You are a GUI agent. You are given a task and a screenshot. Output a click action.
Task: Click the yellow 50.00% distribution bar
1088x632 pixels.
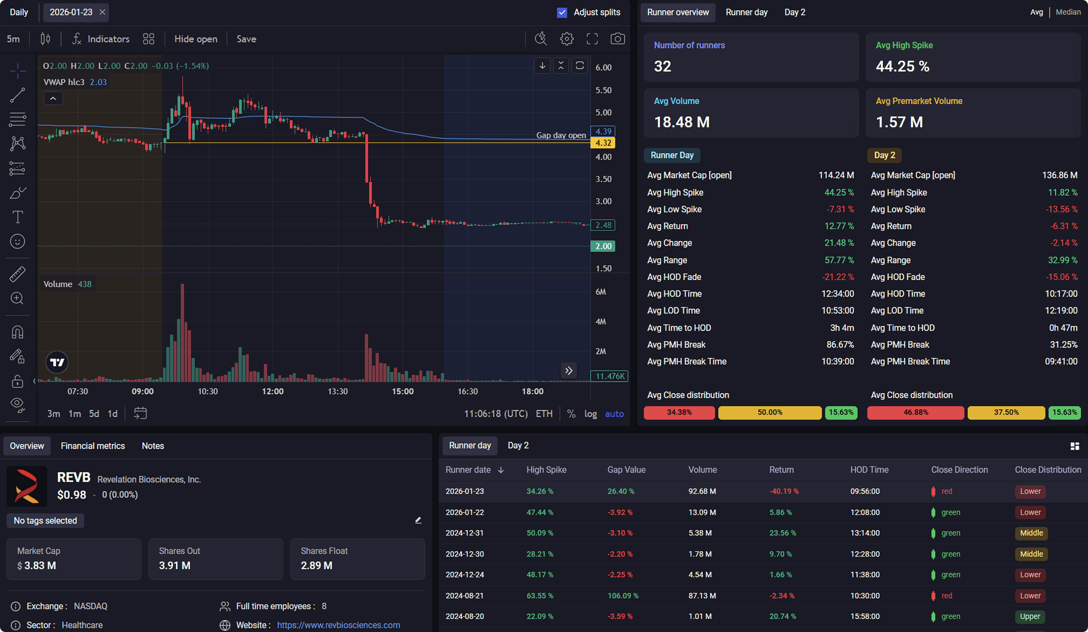coord(770,412)
